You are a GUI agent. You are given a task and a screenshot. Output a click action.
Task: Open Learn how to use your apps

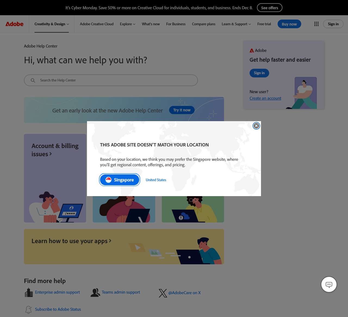point(124,247)
